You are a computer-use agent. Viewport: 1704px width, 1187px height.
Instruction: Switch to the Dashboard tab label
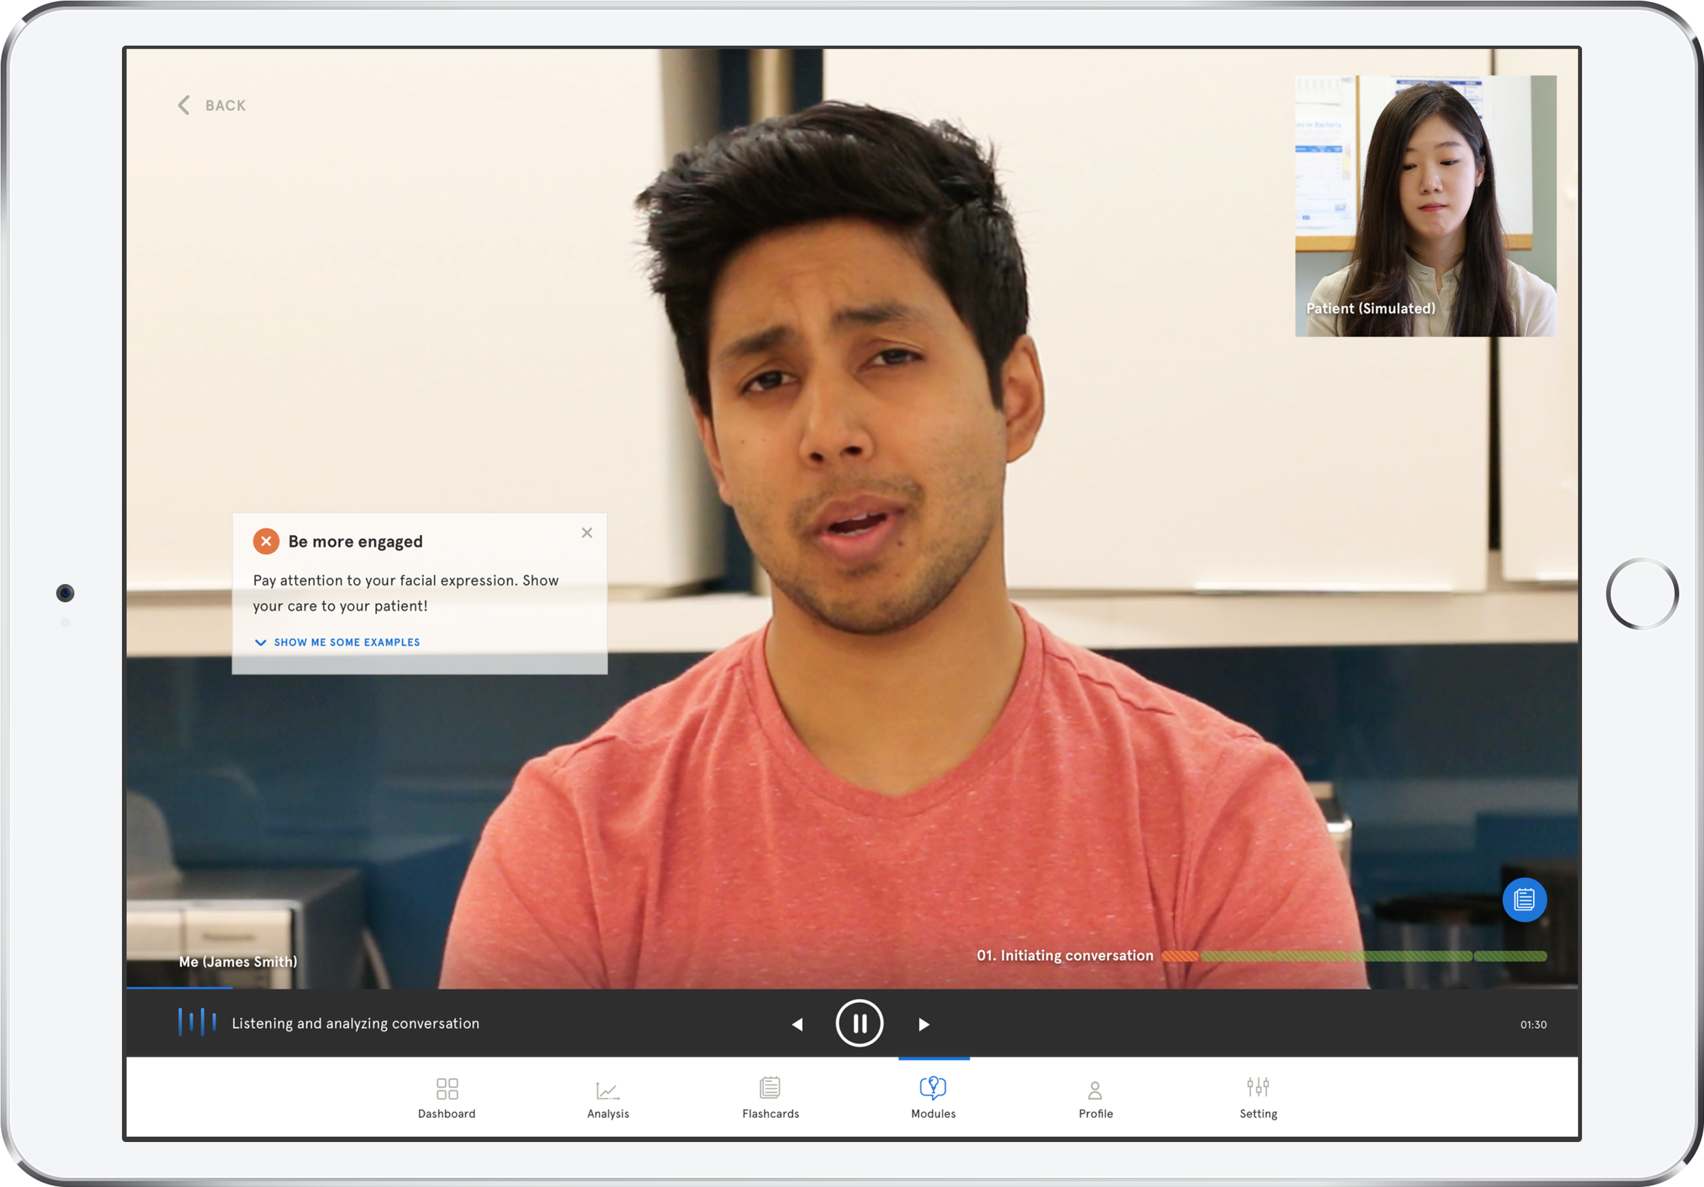click(446, 1113)
